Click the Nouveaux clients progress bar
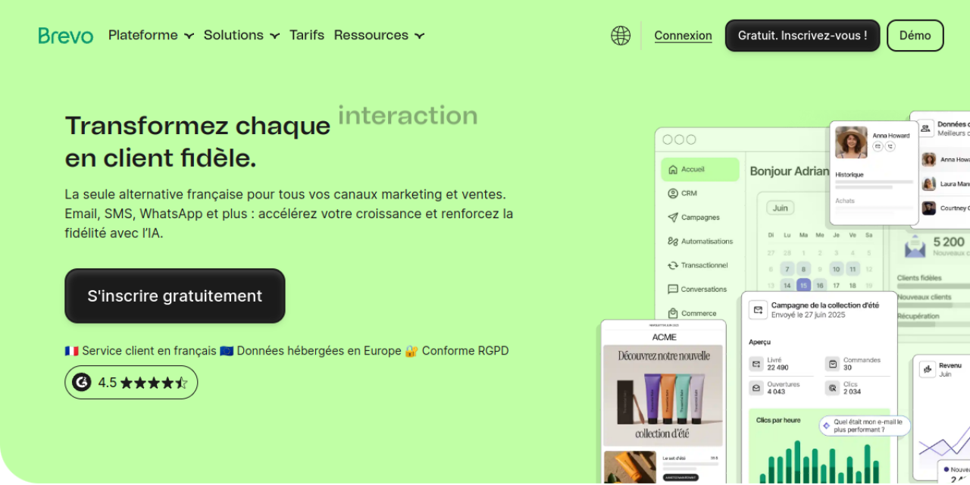970x485 pixels. (934, 305)
